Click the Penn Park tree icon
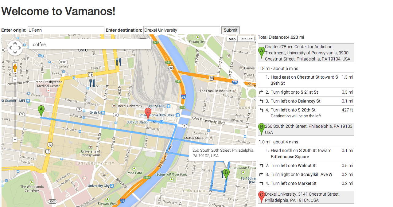This screenshot has height=207, width=393. (134, 168)
